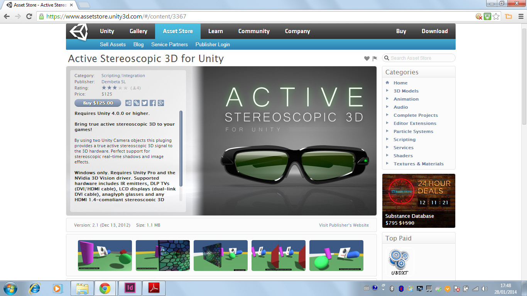527x296 pixels.
Task: Open the Unity menu in top navigation
Action: [x=107, y=31]
